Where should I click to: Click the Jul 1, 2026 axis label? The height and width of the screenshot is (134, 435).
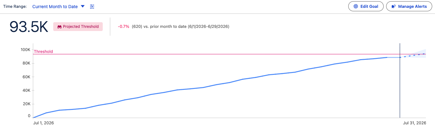(44, 123)
